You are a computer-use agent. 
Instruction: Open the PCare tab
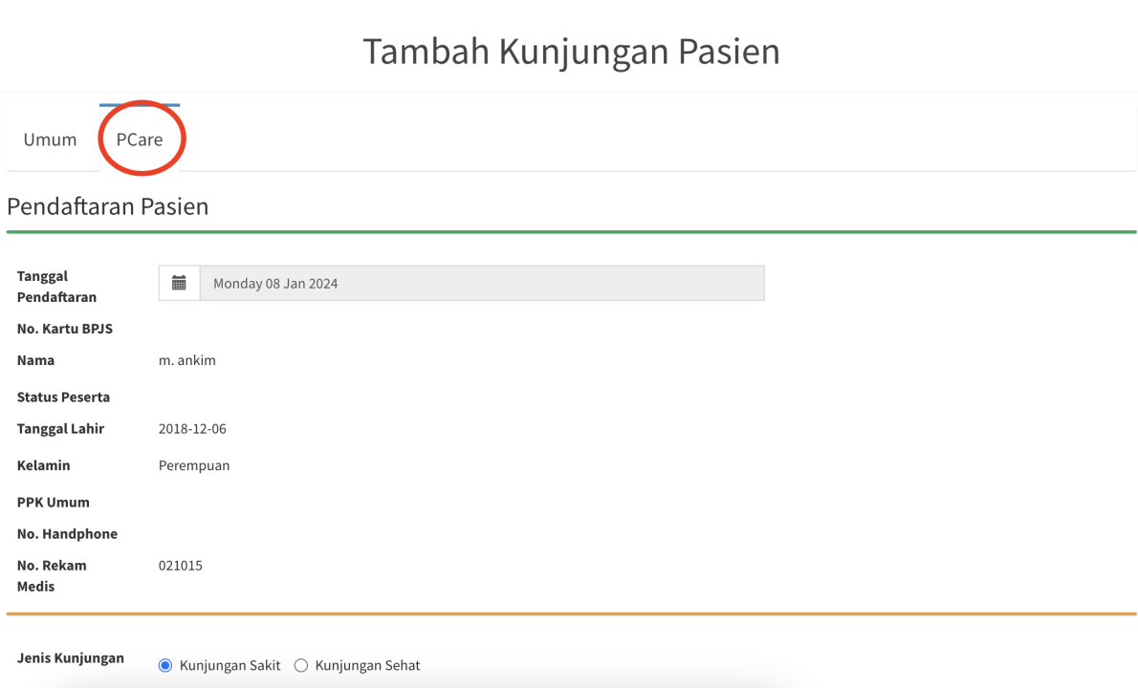click(140, 140)
